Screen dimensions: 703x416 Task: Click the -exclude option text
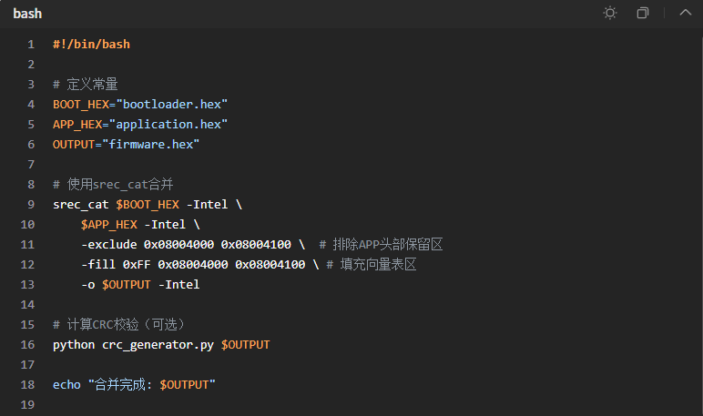(x=108, y=244)
